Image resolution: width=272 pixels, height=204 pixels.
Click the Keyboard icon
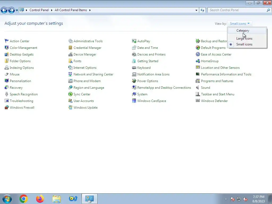pos(134,67)
